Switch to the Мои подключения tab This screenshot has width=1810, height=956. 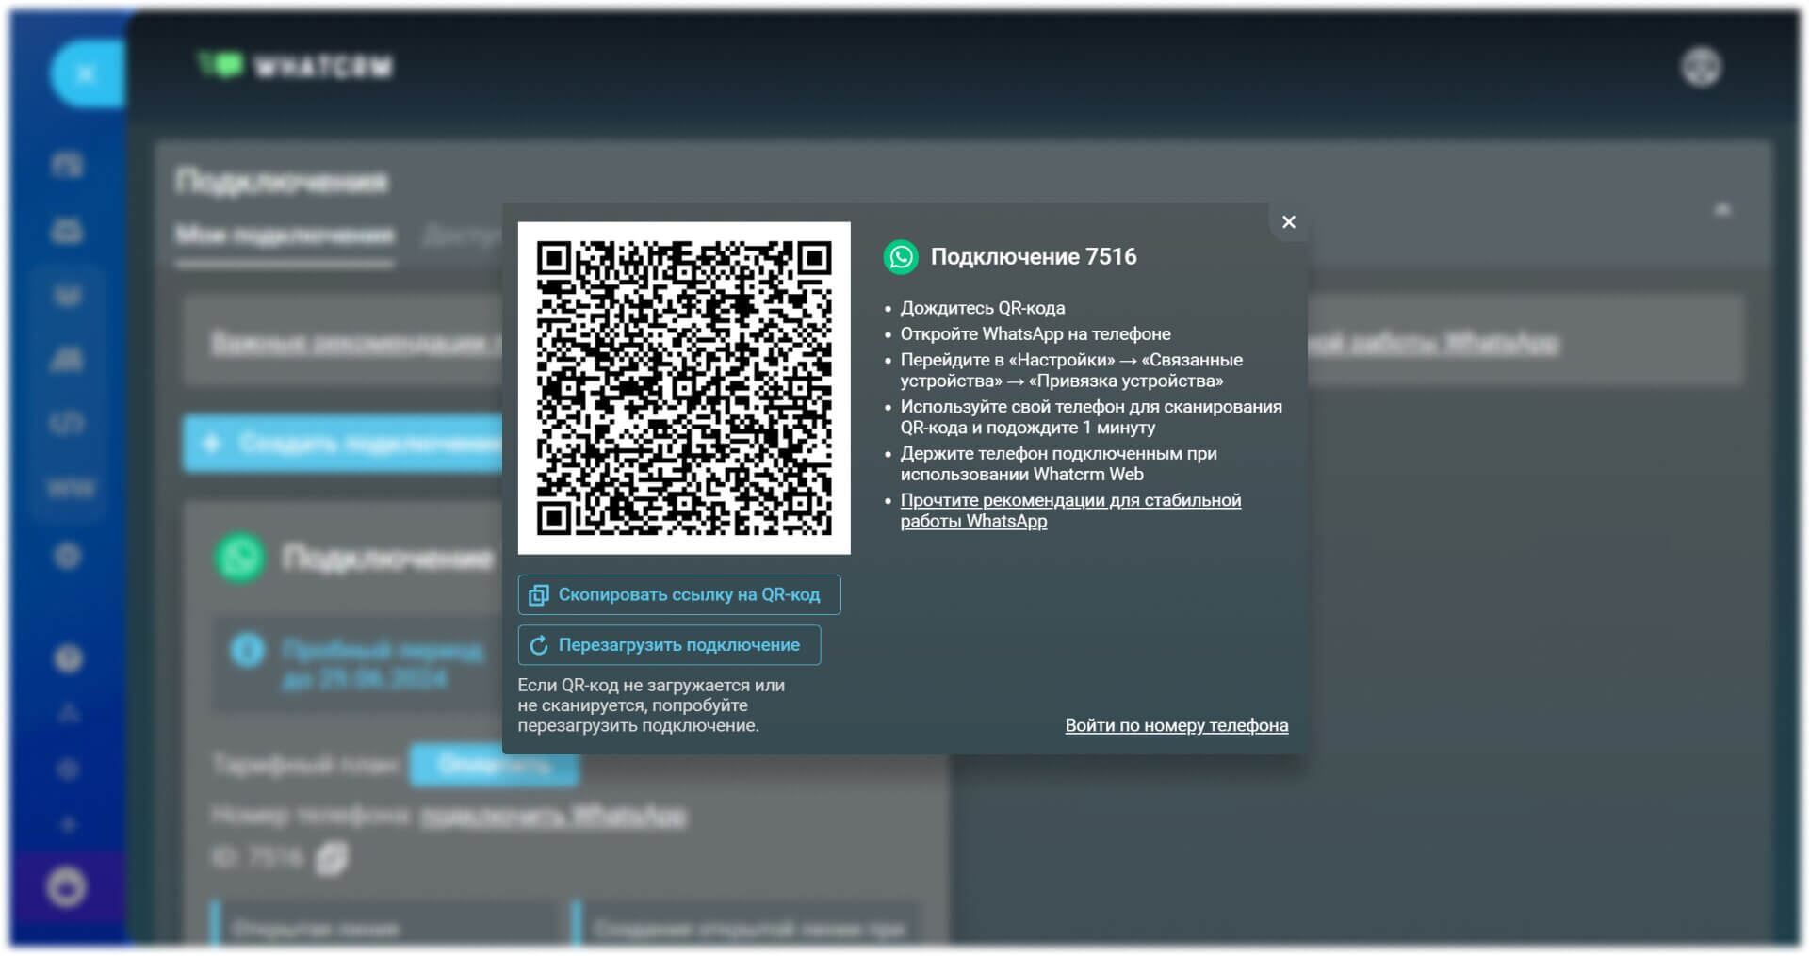click(285, 235)
